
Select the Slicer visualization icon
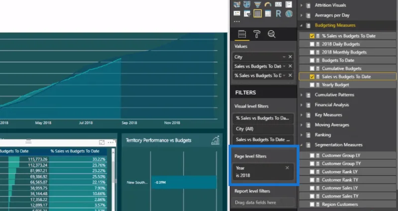[247, 14]
